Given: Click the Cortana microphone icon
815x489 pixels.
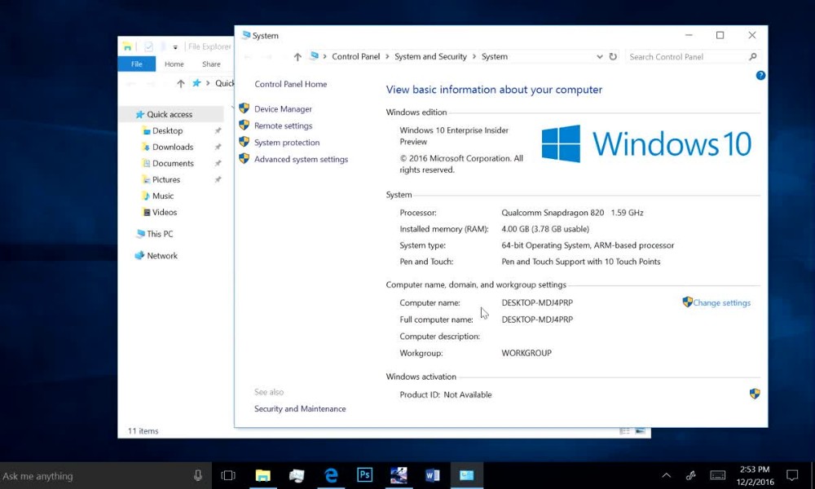Looking at the screenshot, I should 198,475.
